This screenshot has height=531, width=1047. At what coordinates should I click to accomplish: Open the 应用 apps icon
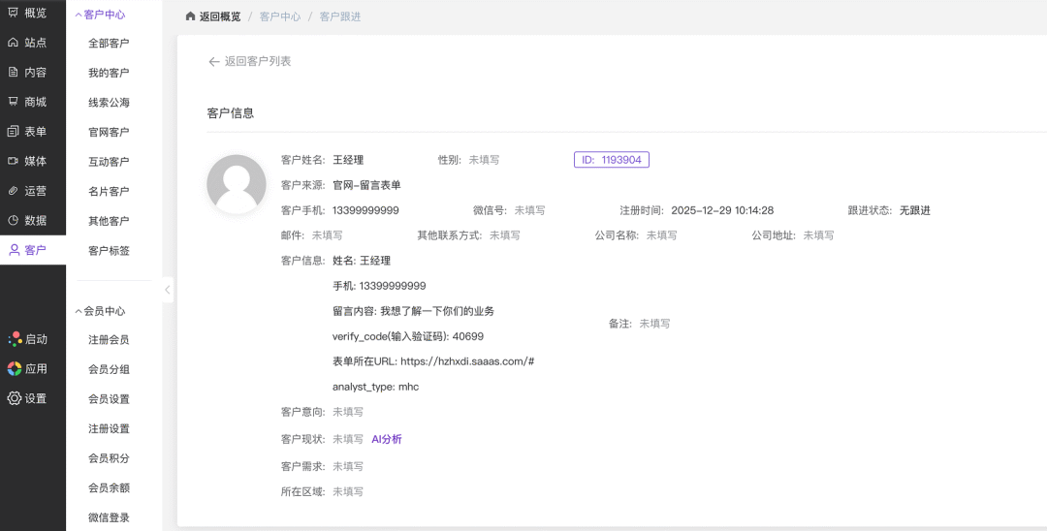coord(15,369)
